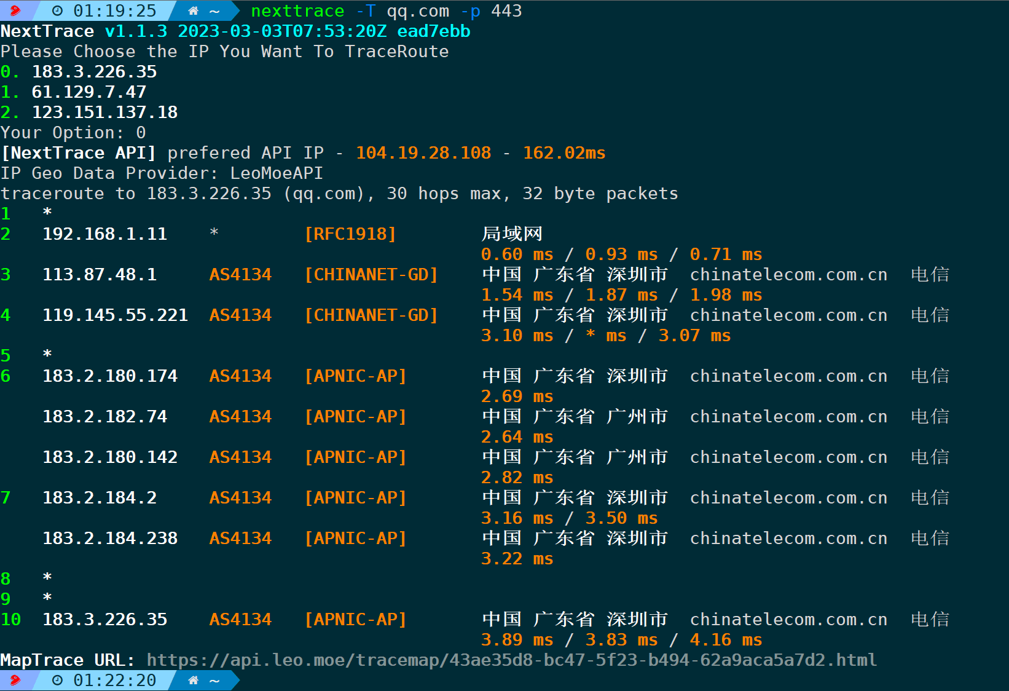This screenshot has width=1009, height=691.
Task: Click timing 3.22 ms value
Action: (x=517, y=559)
